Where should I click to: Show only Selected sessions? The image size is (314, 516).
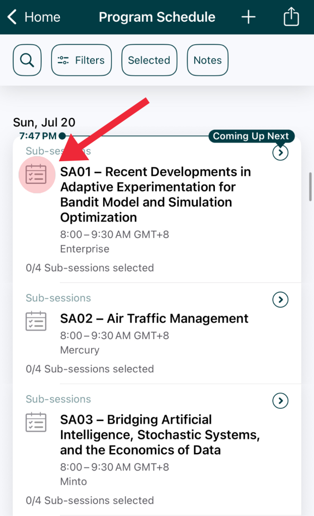tap(149, 60)
